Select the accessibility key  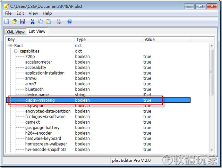(x=35, y=68)
